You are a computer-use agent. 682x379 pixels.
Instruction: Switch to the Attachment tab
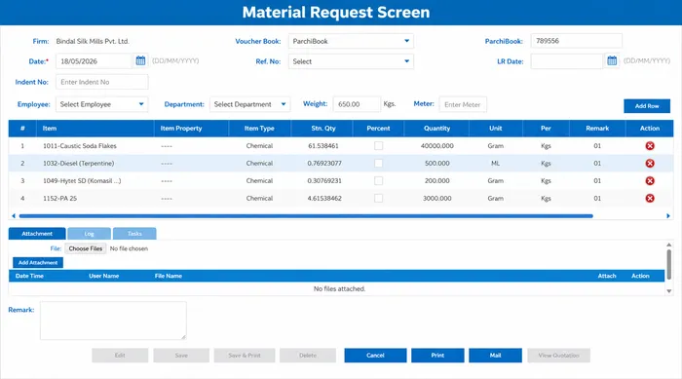click(x=37, y=234)
